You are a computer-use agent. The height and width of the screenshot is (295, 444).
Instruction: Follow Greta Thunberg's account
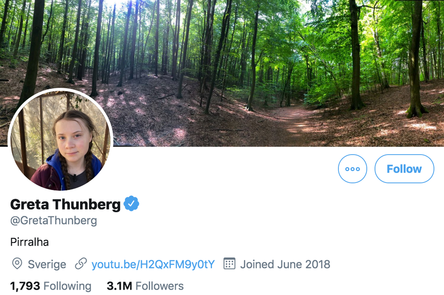point(404,169)
